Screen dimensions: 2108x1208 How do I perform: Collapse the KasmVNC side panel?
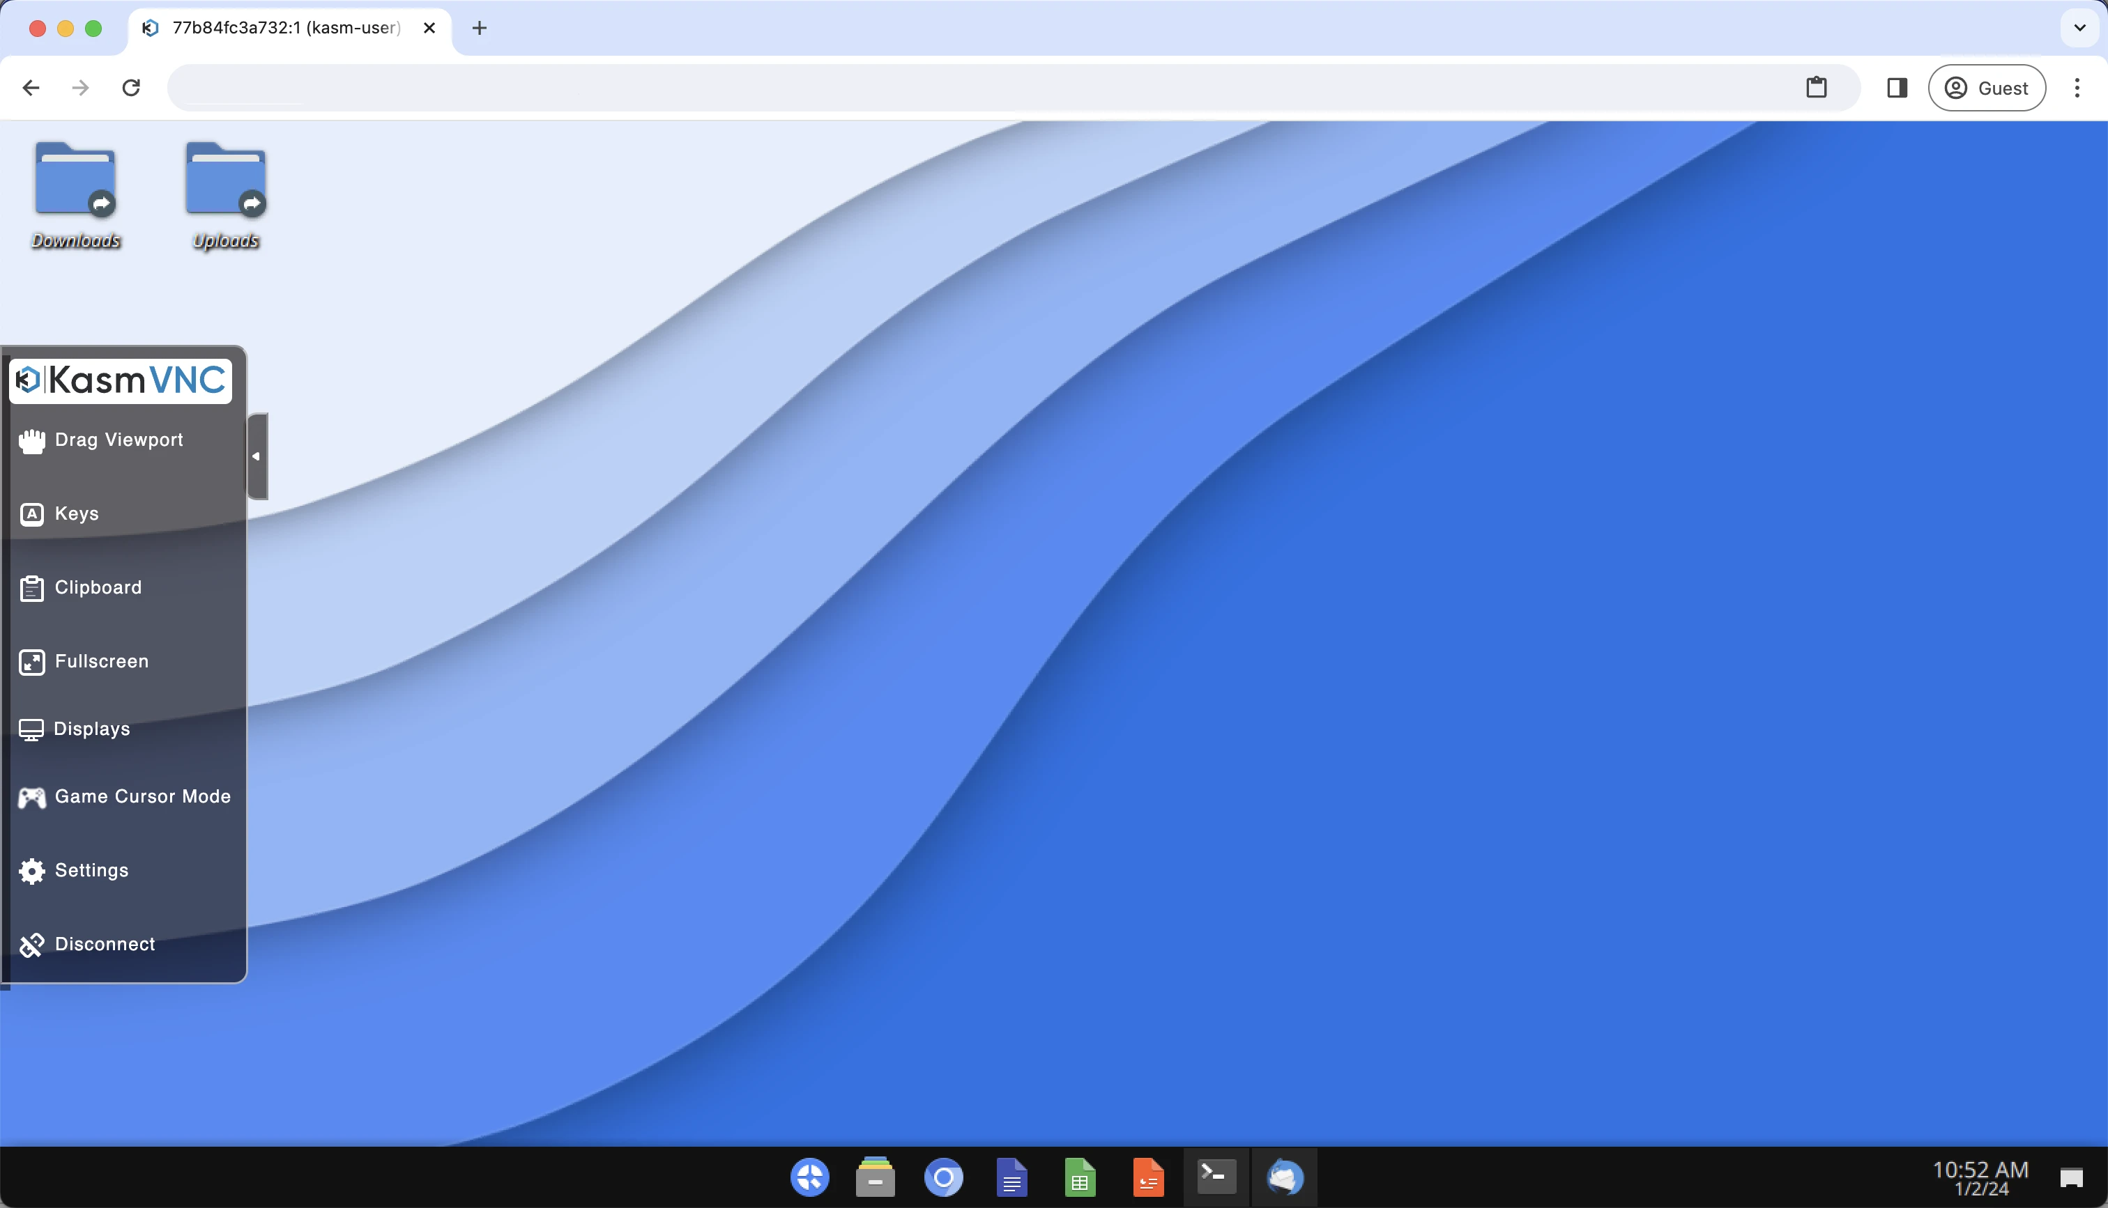coord(257,456)
